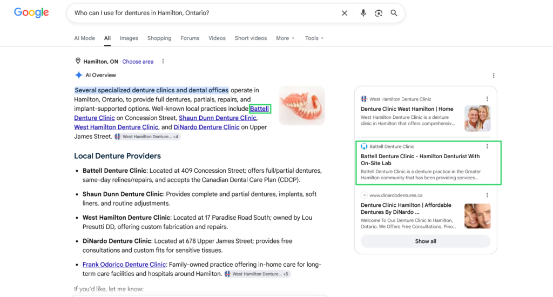Click the www.dinardodentures.ca source text

coord(396,195)
